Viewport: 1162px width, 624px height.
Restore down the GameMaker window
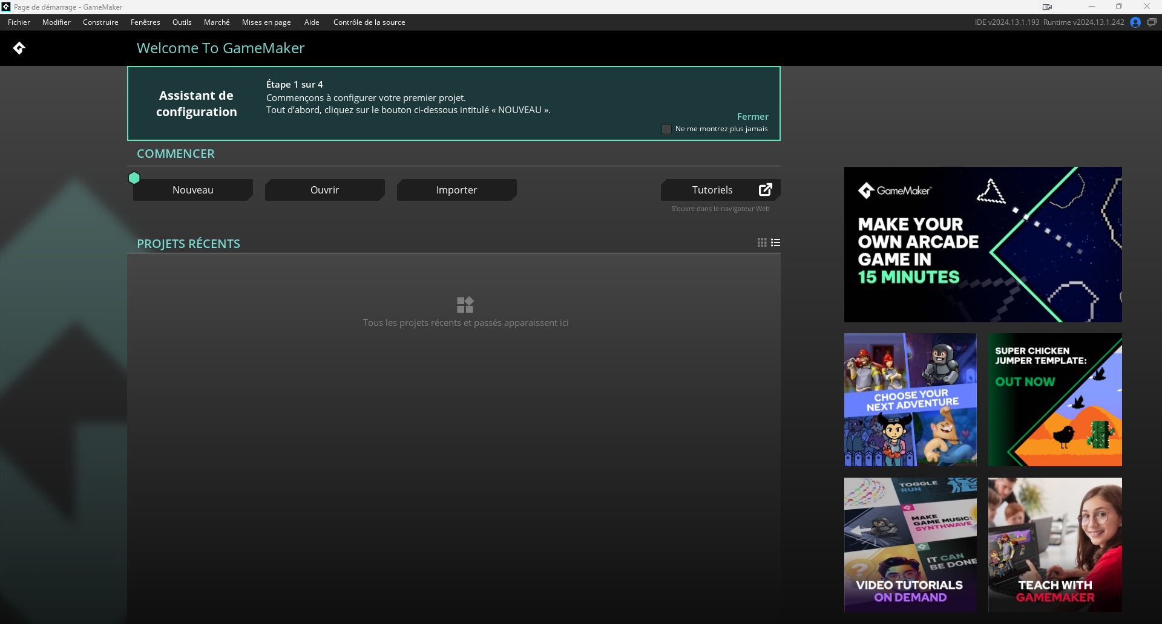point(1119,7)
